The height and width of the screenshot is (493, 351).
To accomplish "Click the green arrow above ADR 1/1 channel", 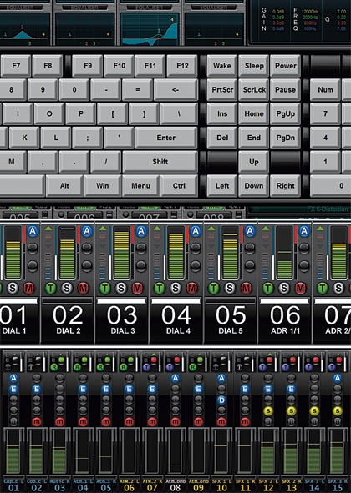I will [x=266, y=229].
